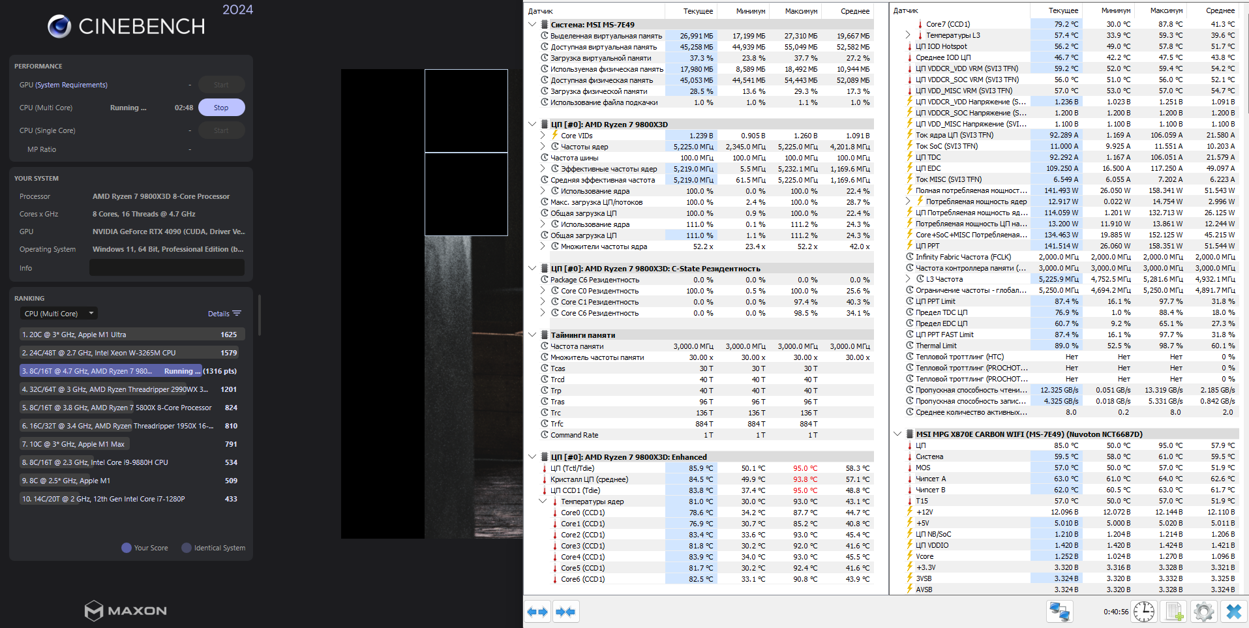
Task: Click chip icon of MSI MPG X870E section
Action: click(x=909, y=434)
